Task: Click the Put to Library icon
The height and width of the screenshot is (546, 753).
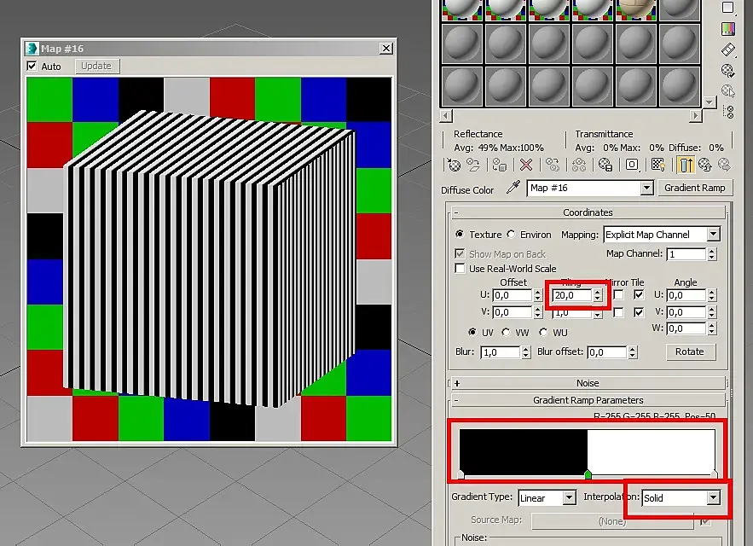Action: pyautogui.click(x=605, y=165)
